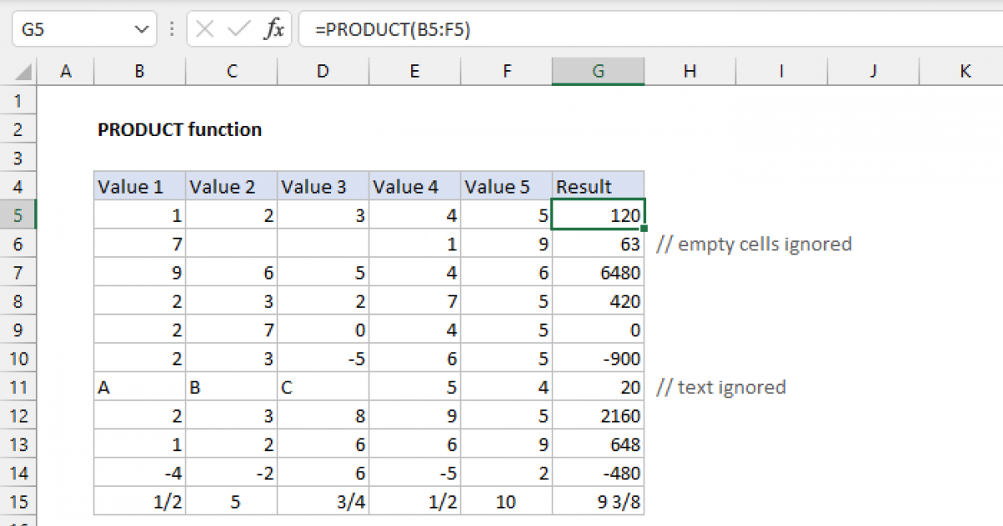Select the cell containing =PRODUCT(B5:F5) result 120
The height and width of the screenshot is (526, 1003).
[598, 215]
